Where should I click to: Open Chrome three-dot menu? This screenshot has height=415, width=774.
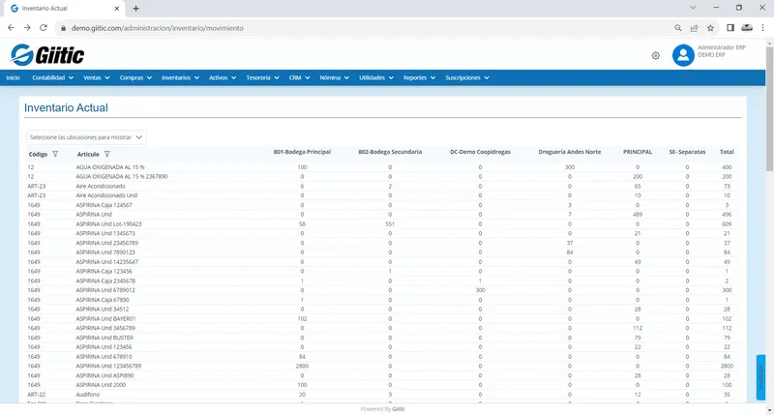[762, 28]
